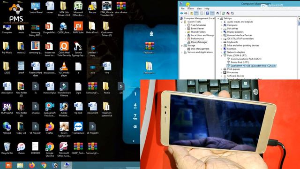Image resolution: width=300 pixels, height=169 pixels.
Task: Click Computer Management taskbar button
Action: coord(67,165)
